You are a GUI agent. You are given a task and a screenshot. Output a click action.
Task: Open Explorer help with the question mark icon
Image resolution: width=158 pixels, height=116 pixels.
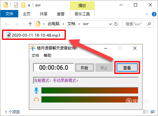(x=154, y=14)
